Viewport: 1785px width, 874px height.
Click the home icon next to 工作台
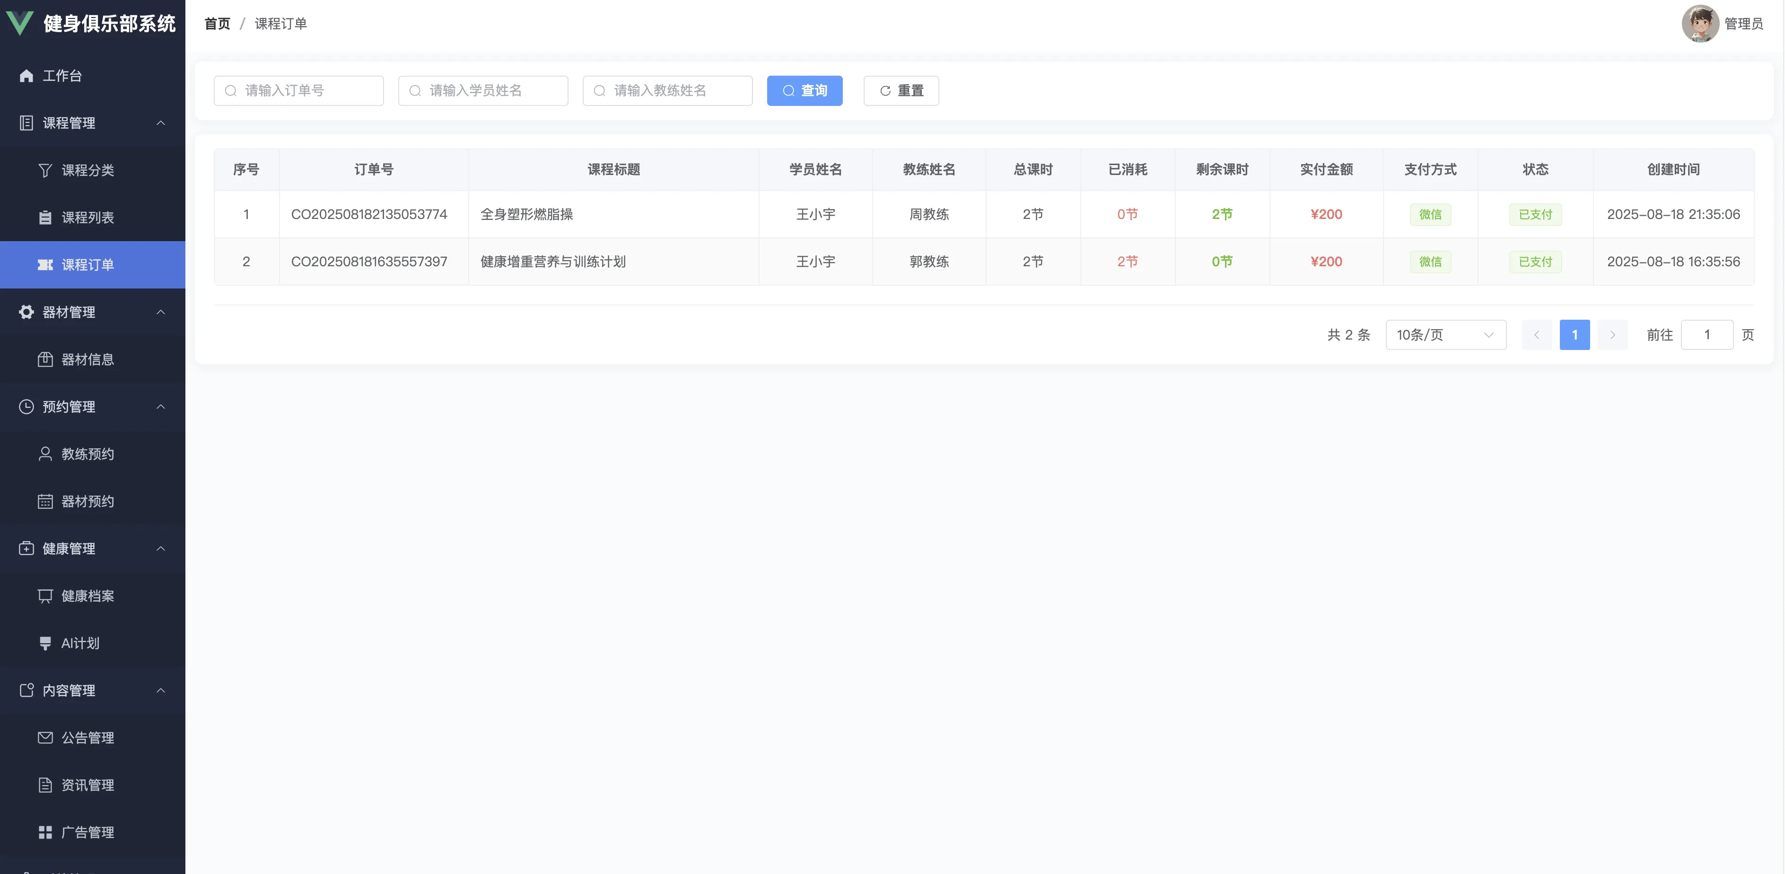(x=26, y=76)
